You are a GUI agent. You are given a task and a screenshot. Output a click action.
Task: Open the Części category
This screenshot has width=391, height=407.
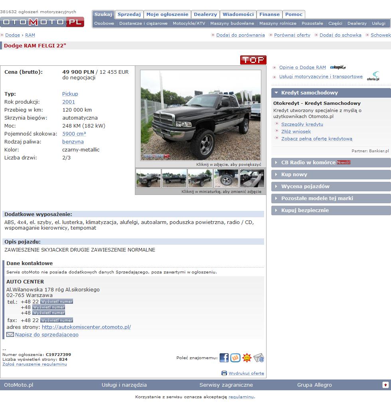(335, 24)
